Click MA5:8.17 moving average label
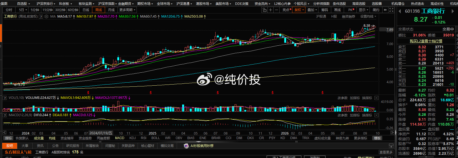 click(65, 16)
